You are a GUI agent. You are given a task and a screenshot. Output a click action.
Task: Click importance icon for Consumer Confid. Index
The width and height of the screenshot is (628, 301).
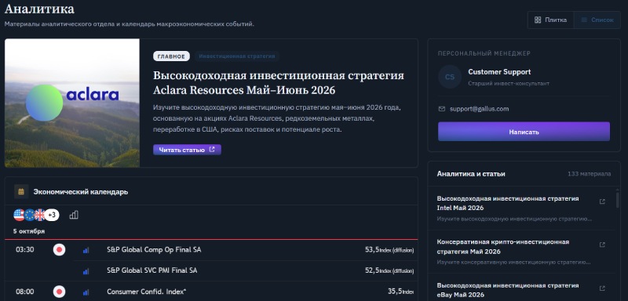point(86,292)
